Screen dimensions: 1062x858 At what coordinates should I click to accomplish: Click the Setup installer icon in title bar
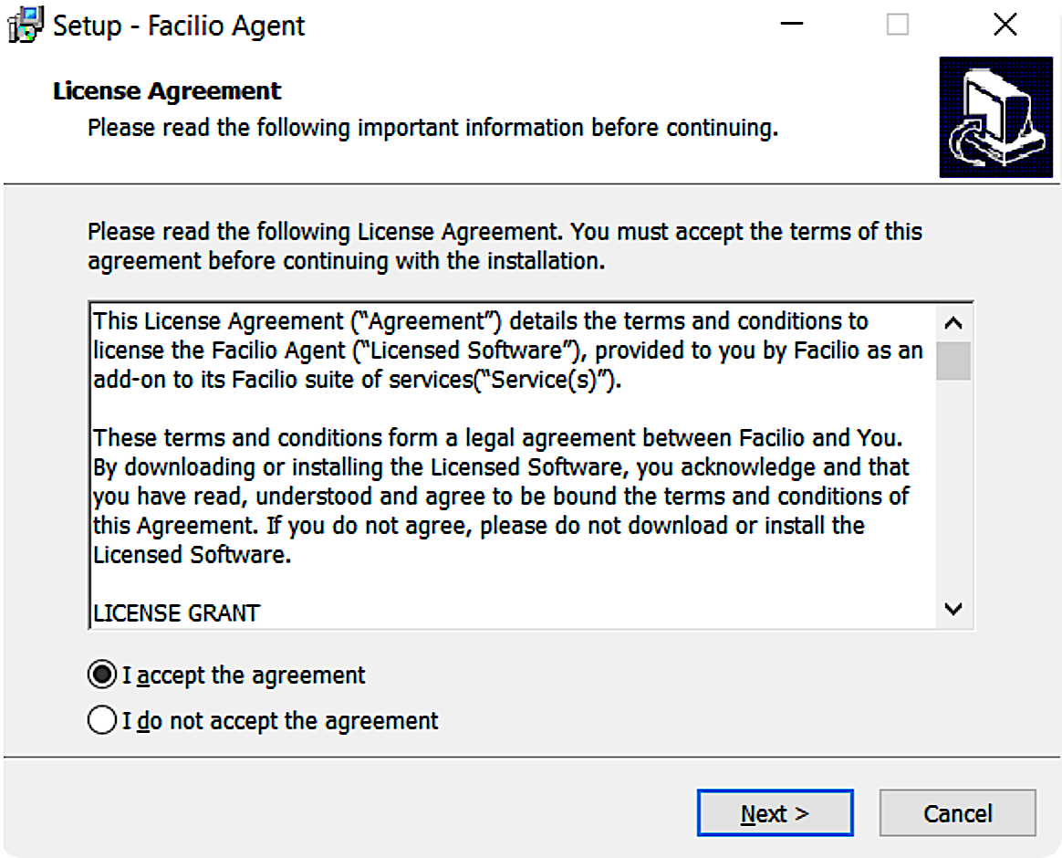[25, 26]
